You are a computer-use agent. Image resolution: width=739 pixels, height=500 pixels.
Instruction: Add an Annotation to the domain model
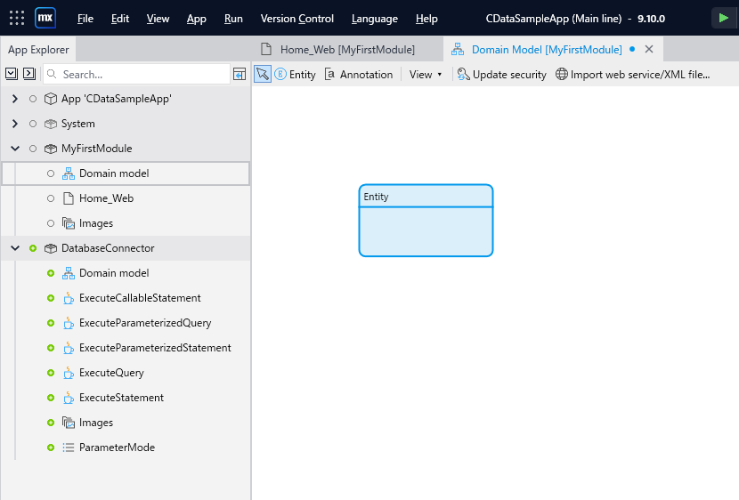pyautogui.click(x=359, y=75)
